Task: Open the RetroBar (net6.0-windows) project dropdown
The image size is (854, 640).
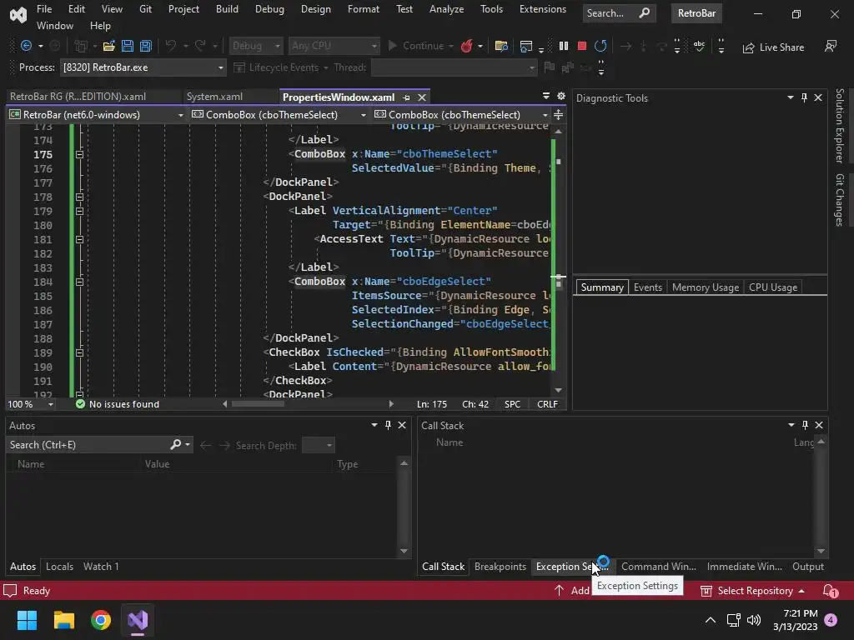Action: [x=97, y=115]
